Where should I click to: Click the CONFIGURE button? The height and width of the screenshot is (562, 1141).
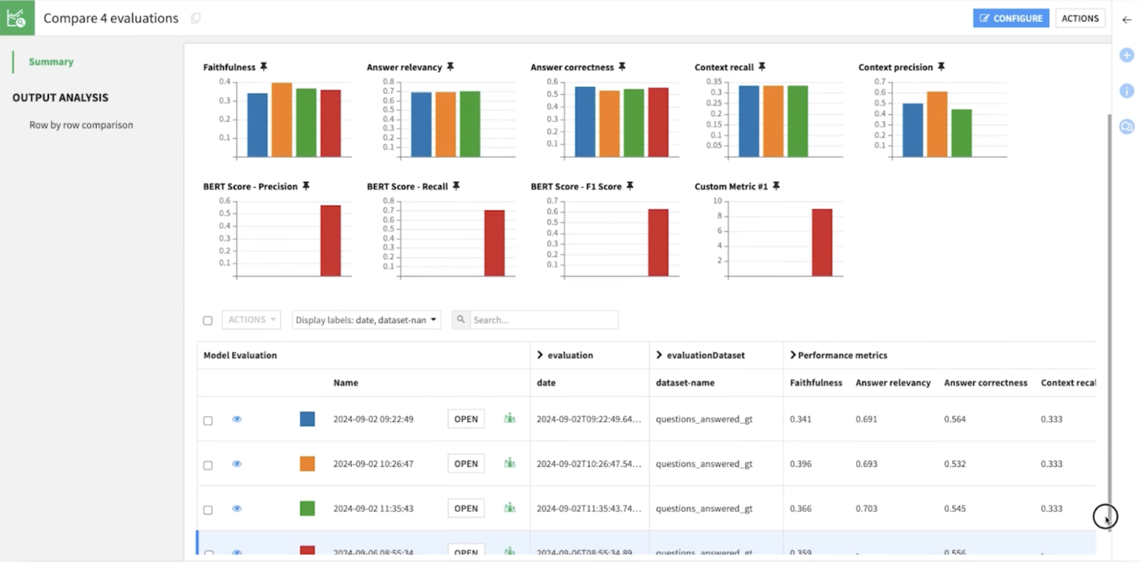(1011, 18)
